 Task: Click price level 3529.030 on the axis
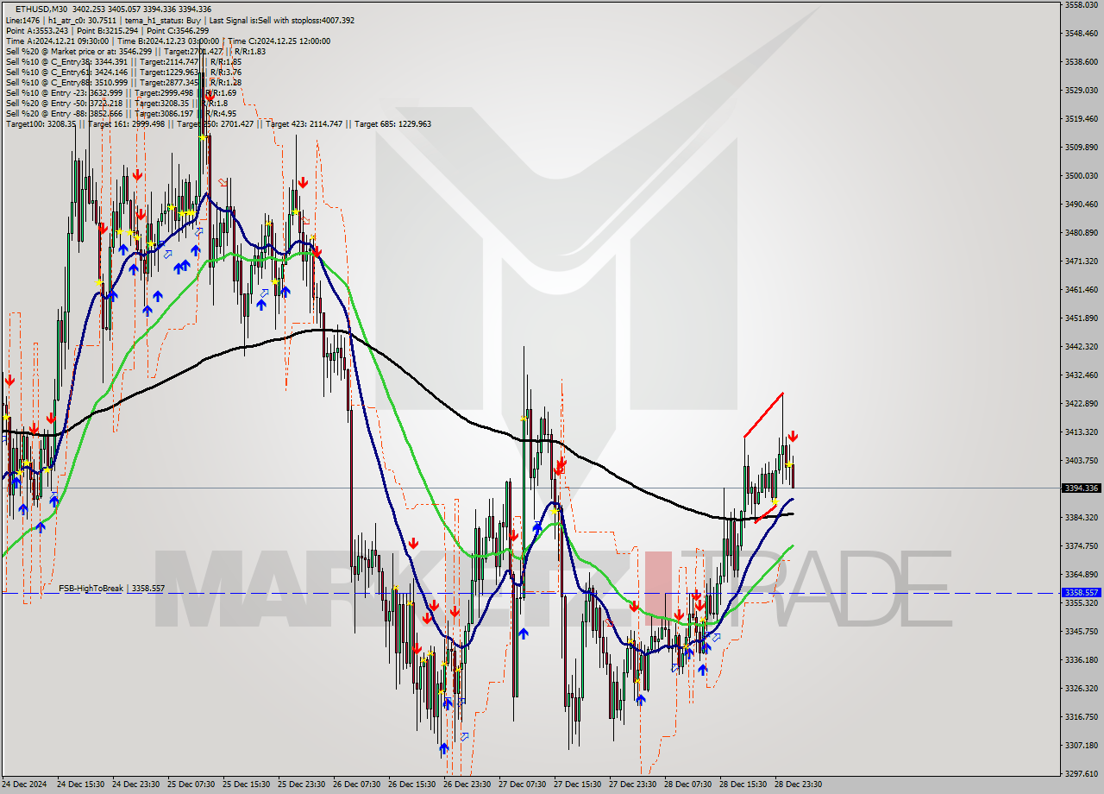coord(1081,90)
